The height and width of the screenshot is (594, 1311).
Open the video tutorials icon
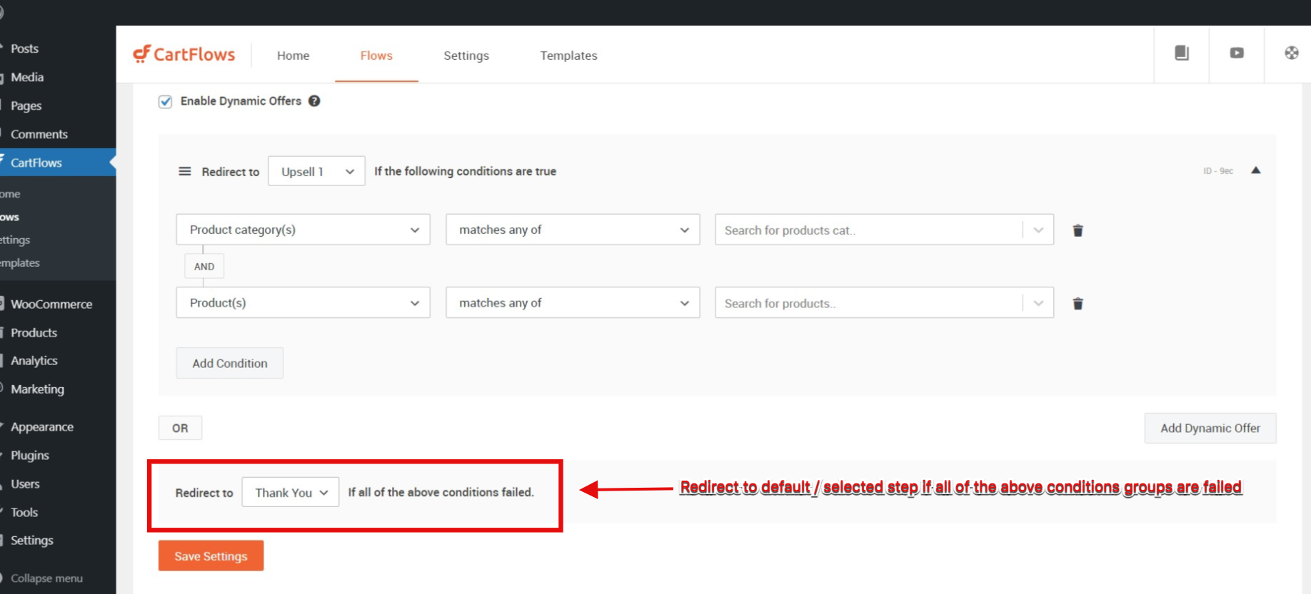coord(1237,53)
